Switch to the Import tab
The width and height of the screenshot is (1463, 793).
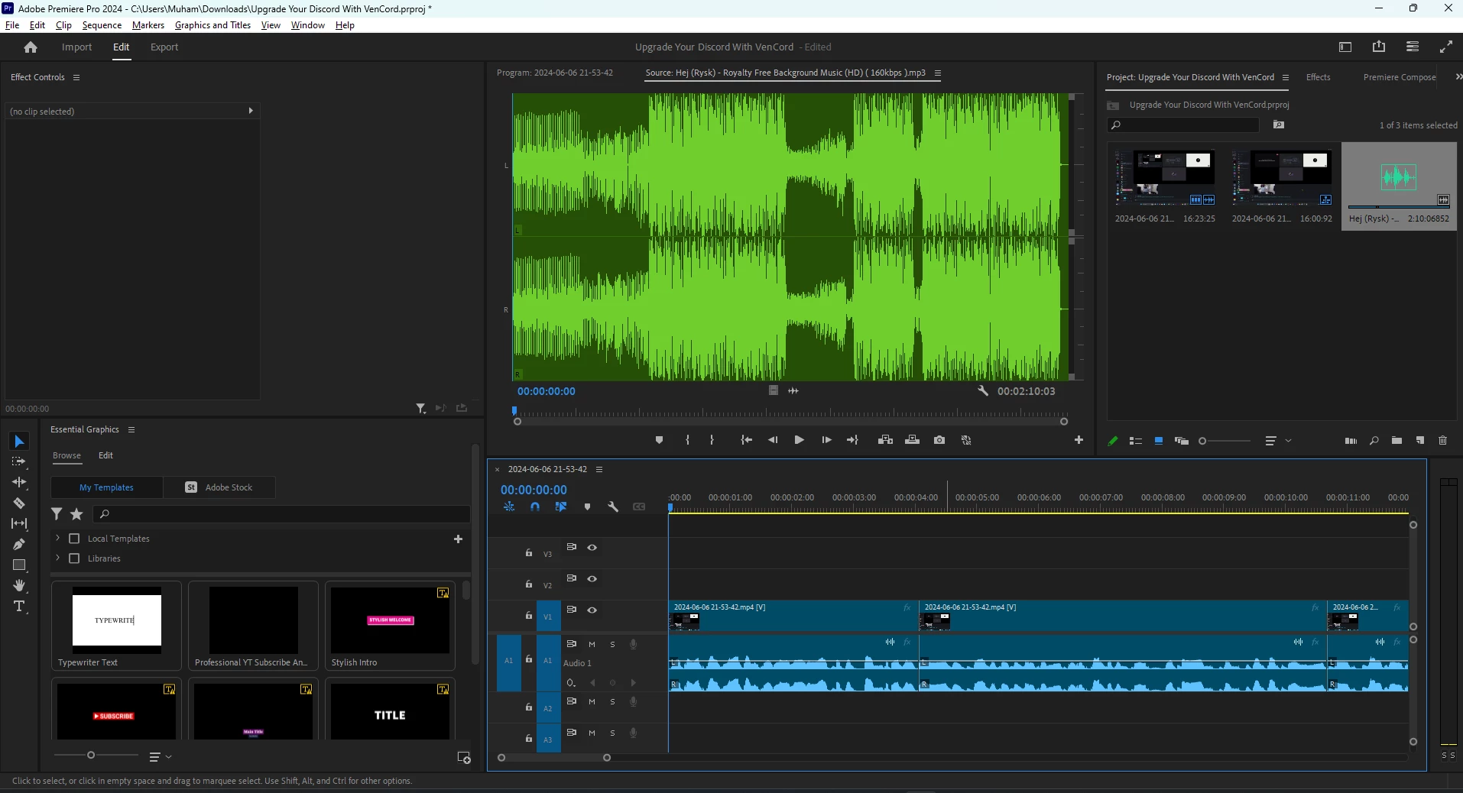76,47
